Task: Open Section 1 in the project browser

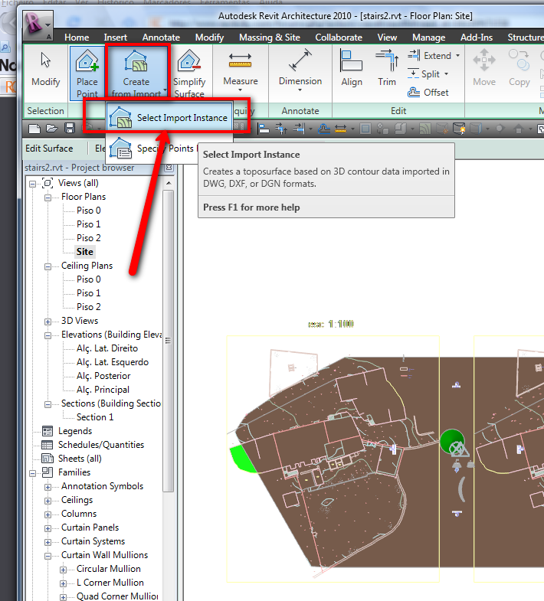Action: point(94,417)
